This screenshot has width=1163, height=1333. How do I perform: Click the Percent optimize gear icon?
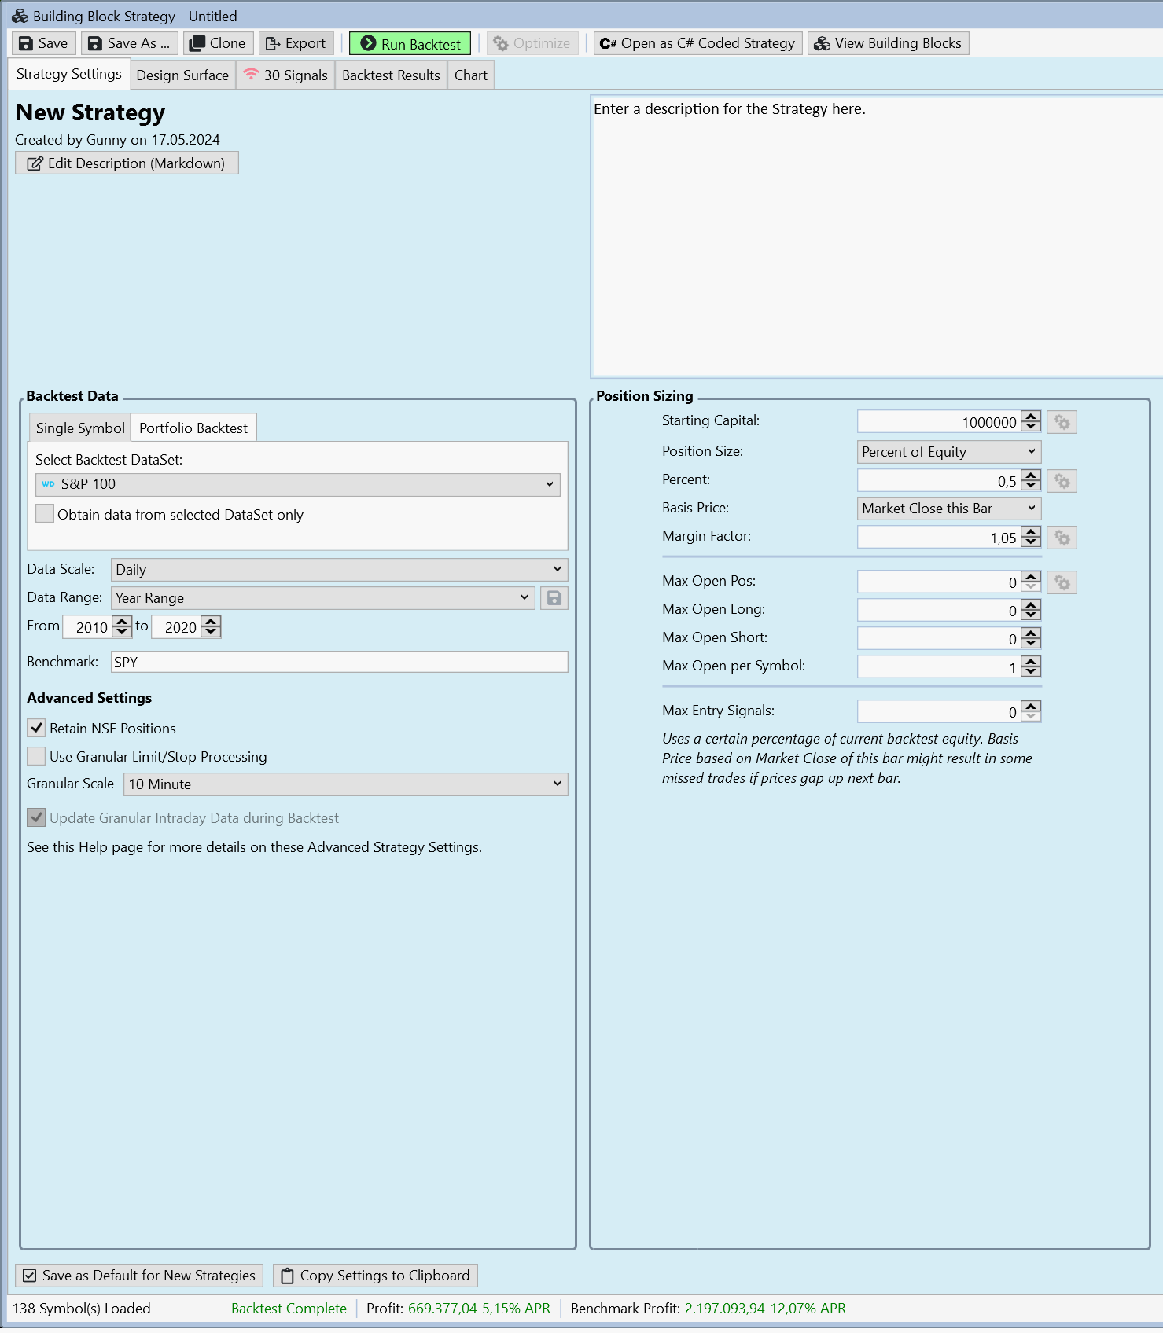coord(1062,481)
